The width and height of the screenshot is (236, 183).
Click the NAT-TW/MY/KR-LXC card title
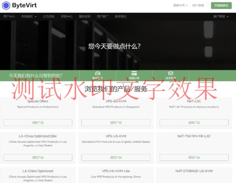[x=194, y=136]
